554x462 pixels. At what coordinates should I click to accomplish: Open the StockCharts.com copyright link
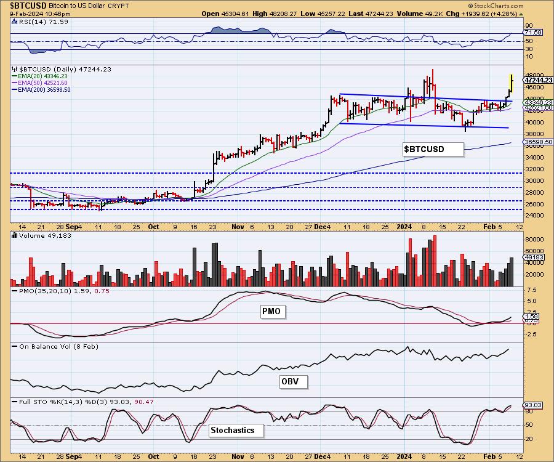tap(496, 6)
